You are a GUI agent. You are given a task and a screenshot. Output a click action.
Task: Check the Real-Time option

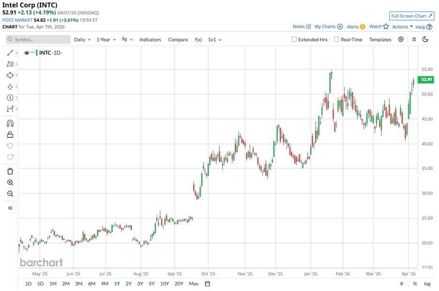[336, 39]
